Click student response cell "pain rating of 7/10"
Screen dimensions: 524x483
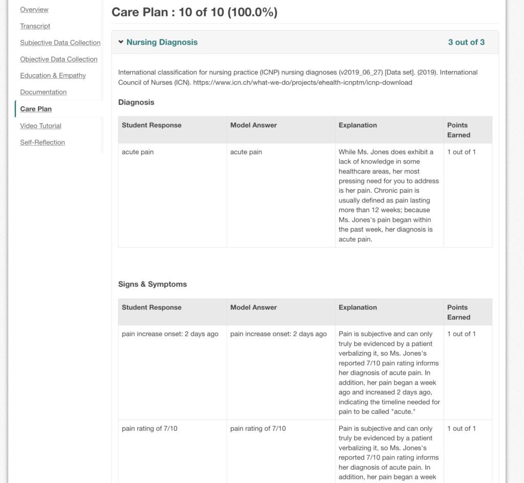[x=149, y=429]
